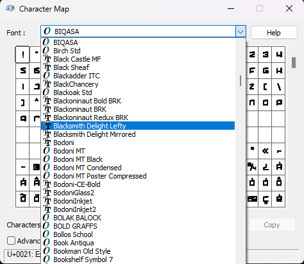Open the Font dropdown arrow
Image resolution: width=304 pixels, height=264 pixels.
(x=241, y=32)
